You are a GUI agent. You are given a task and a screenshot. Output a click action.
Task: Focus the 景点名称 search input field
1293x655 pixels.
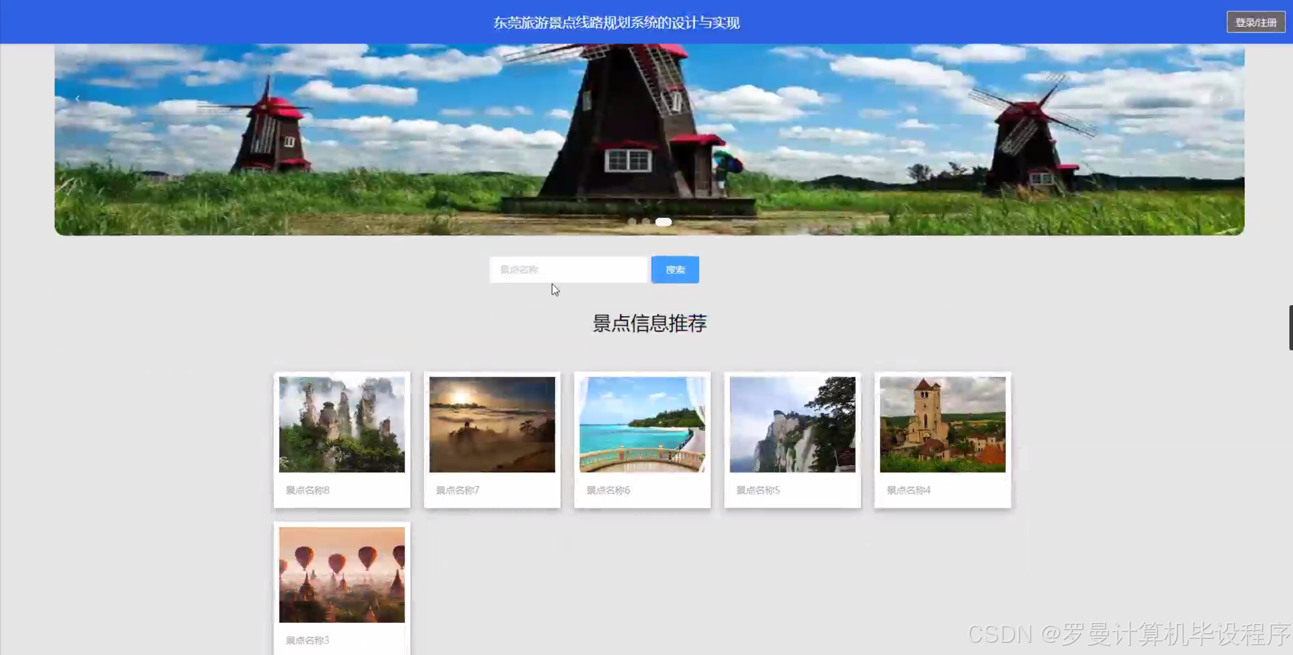[x=568, y=269]
